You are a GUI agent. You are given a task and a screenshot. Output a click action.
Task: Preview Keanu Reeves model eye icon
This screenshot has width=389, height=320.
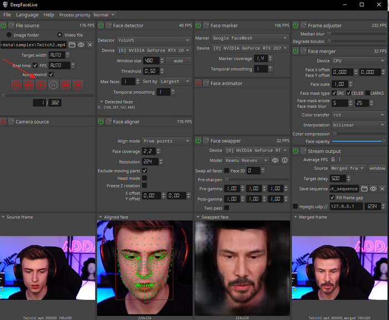coord(275,161)
